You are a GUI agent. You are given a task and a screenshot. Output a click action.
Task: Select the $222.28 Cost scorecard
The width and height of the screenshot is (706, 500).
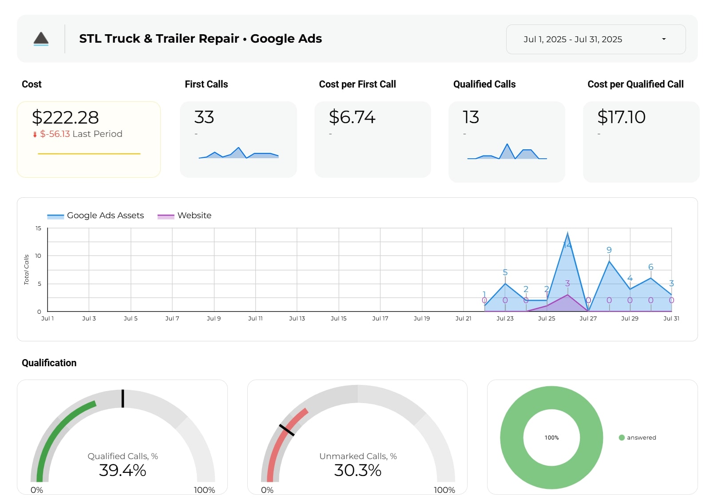(x=89, y=139)
